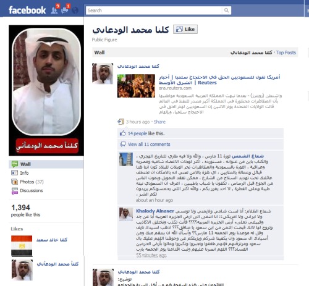Open Khalody Alnaser's profile
The height and width of the screenshot is (286, 309).
tap(155, 211)
